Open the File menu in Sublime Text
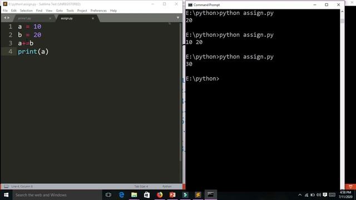 click(x=5, y=11)
